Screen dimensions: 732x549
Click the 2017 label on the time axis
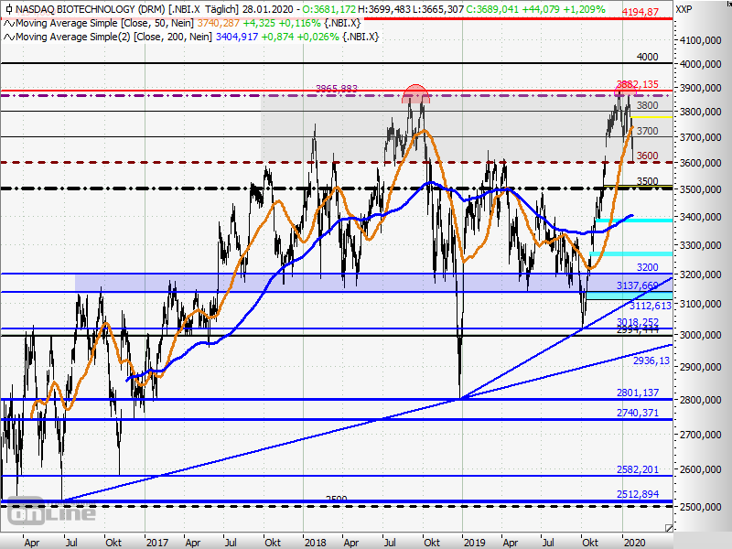(156, 543)
